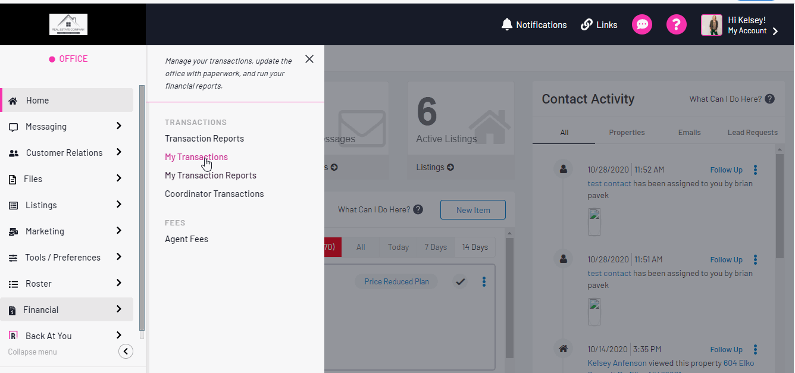795x373 pixels.
Task: Click Follow Up on the 3:35 PM activity
Action: point(726,350)
